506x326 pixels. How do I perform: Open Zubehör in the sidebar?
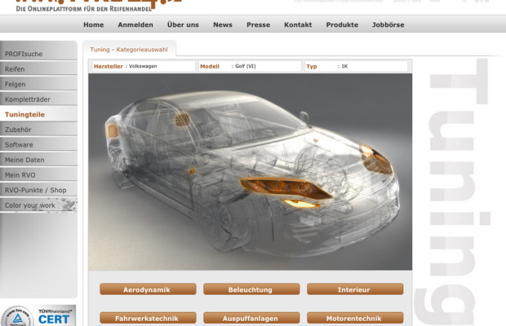pos(38,130)
